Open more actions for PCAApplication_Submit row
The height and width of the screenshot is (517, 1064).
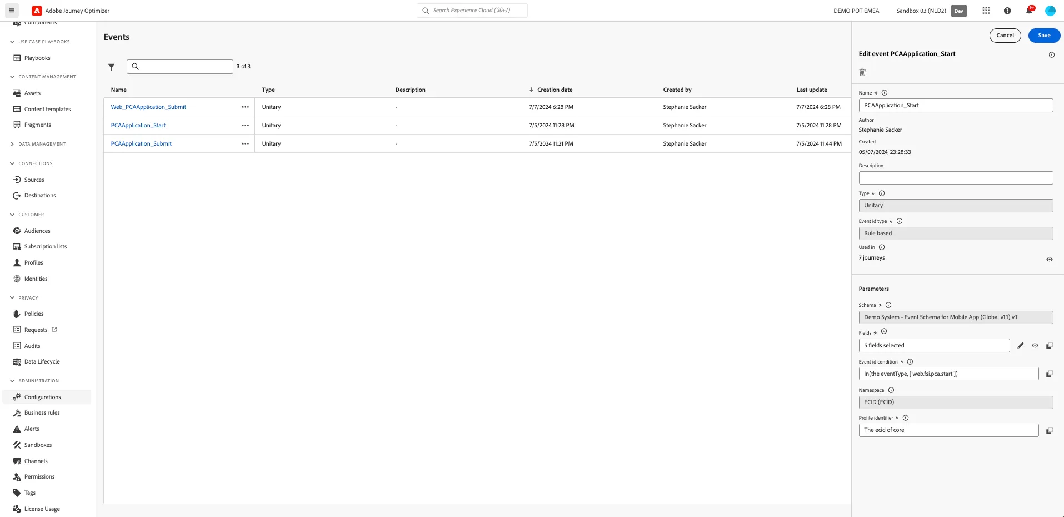click(x=245, y=143)
